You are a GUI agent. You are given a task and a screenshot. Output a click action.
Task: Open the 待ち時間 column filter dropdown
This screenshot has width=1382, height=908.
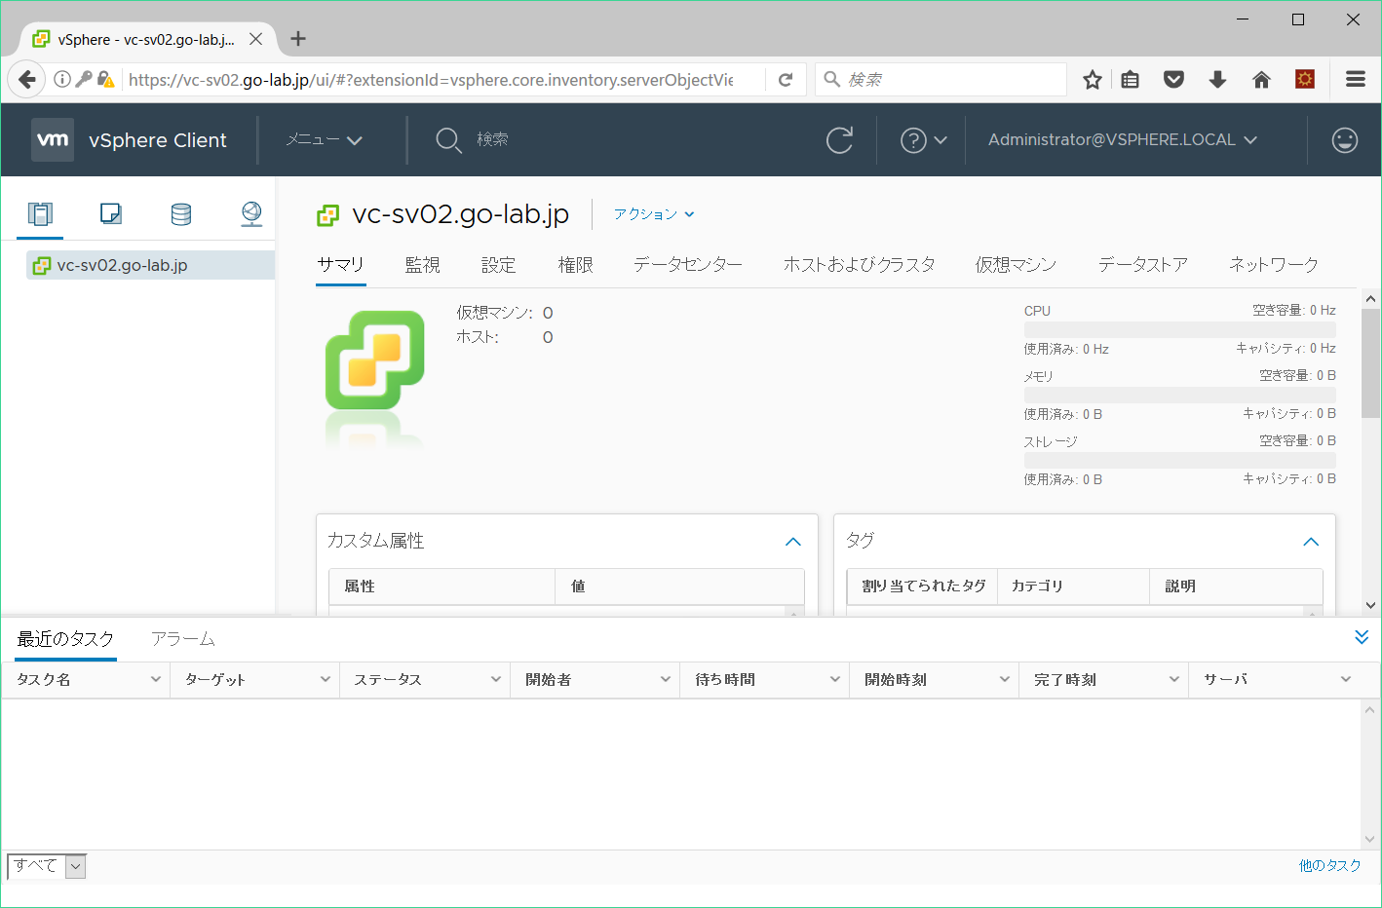click(x=834, y=679)
